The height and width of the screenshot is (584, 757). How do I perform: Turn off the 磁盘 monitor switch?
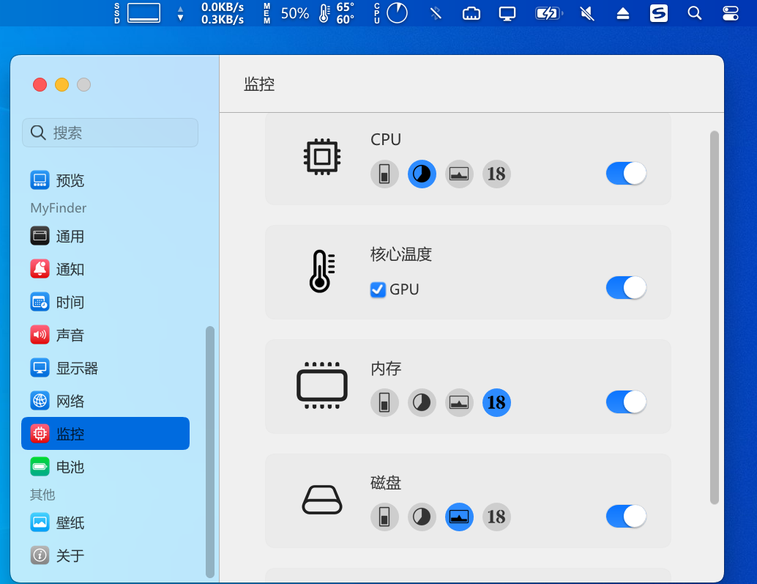tap(626, 517)
